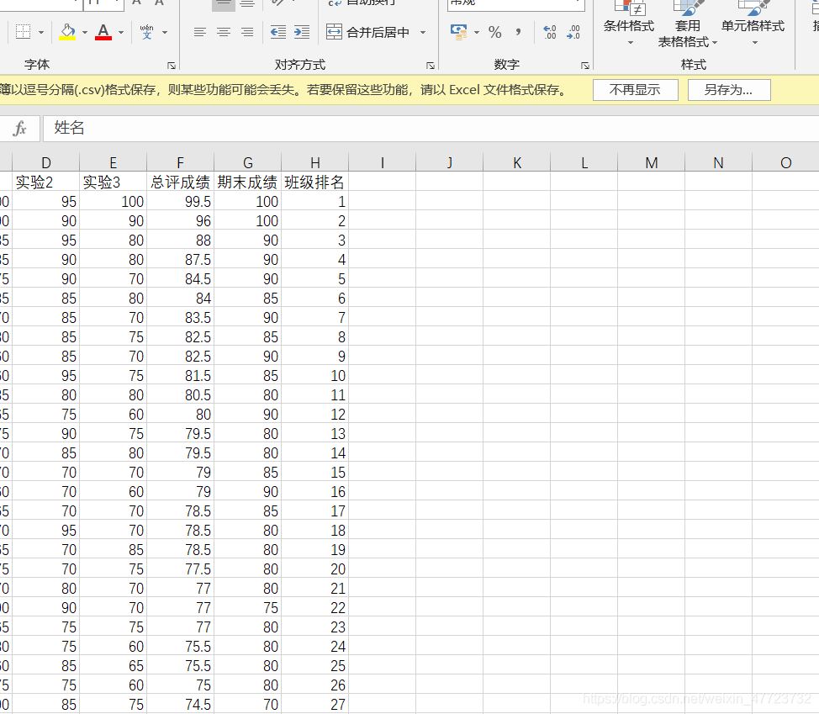
Task: Click cell labeled 实验2
Action: coord(45,182)
